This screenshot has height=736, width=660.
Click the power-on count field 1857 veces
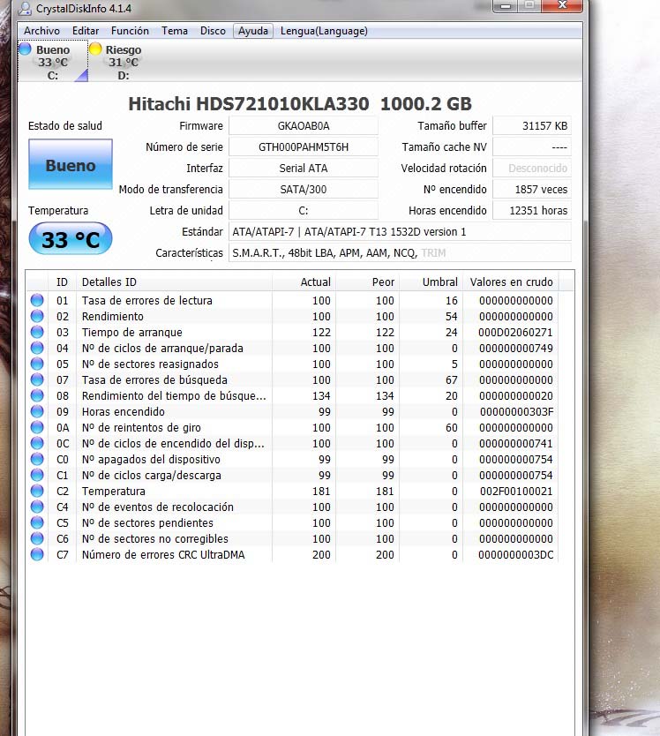pos(532,189)
